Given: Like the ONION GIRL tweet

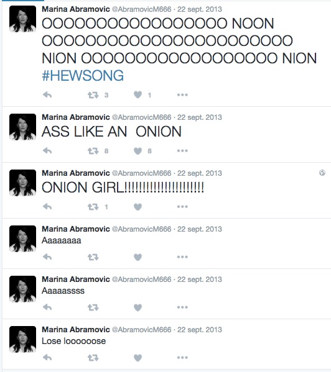Looking at the screenshot, I should click(x=138, y=207).
